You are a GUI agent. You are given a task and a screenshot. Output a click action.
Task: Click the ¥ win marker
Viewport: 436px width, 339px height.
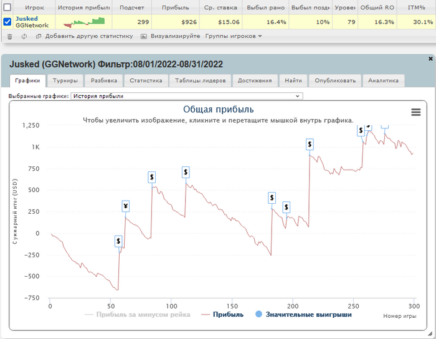[126, 206]
